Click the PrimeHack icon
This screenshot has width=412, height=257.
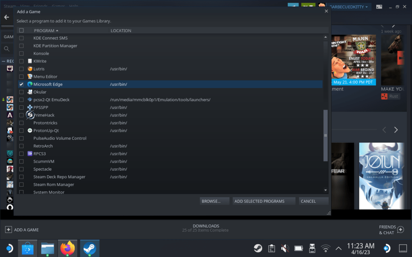tap(30, 115)
